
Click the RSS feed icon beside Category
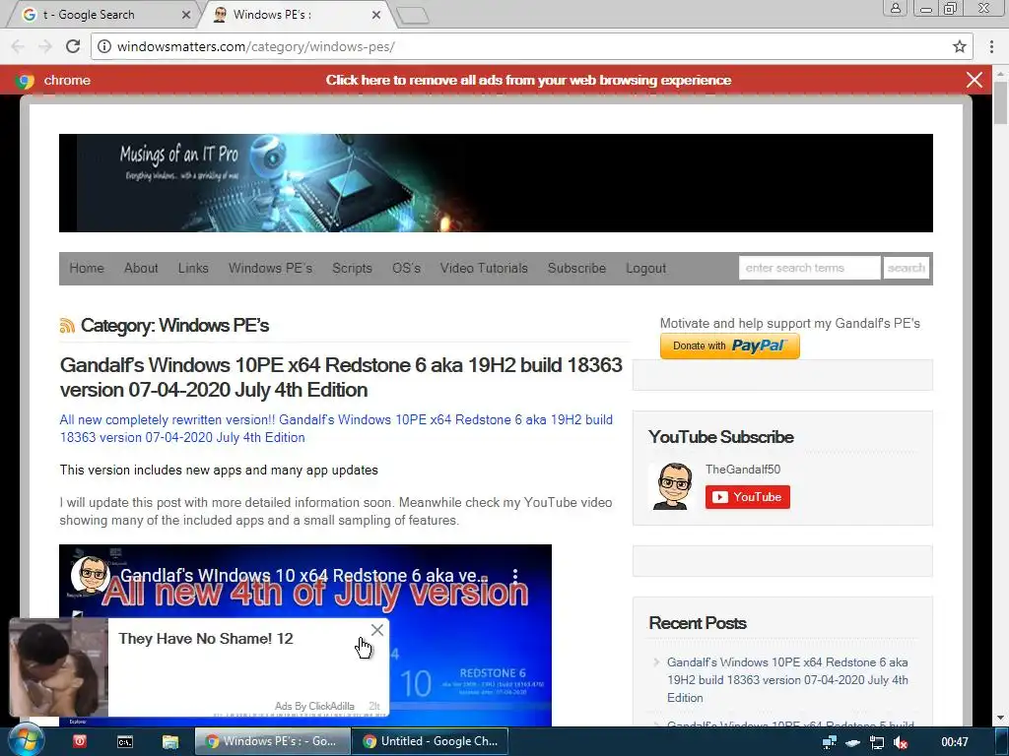[67, 325]
